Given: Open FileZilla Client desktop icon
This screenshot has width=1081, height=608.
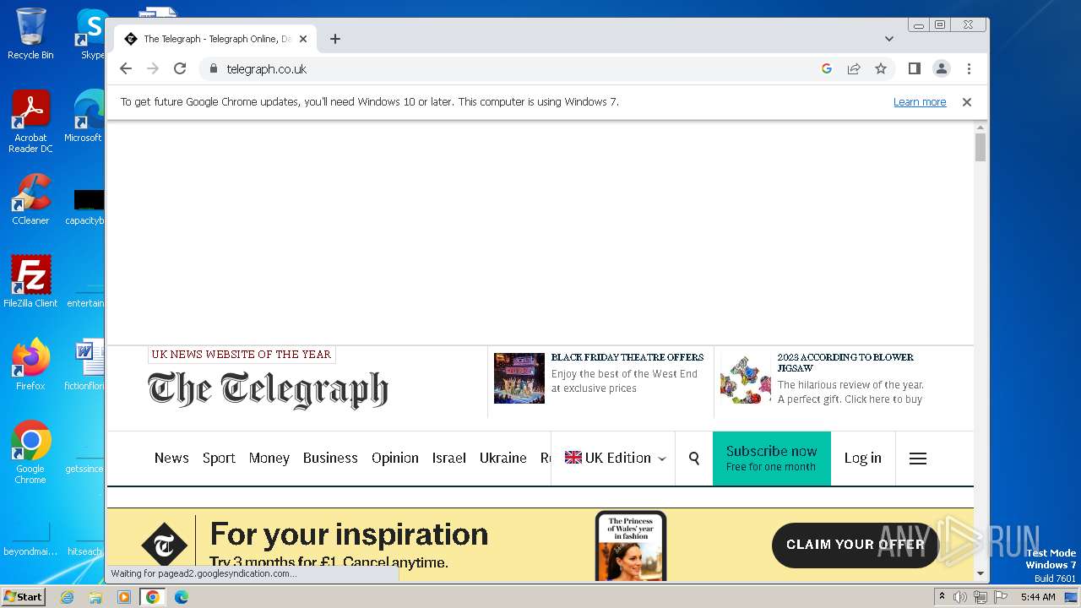Looking at the screenshot, I should click(30, 281).
